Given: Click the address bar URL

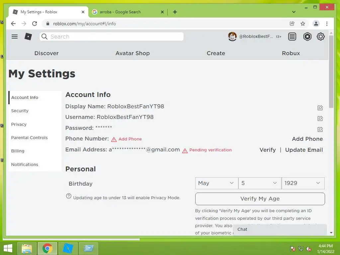Looking at the screenshot, I should 84,24.
